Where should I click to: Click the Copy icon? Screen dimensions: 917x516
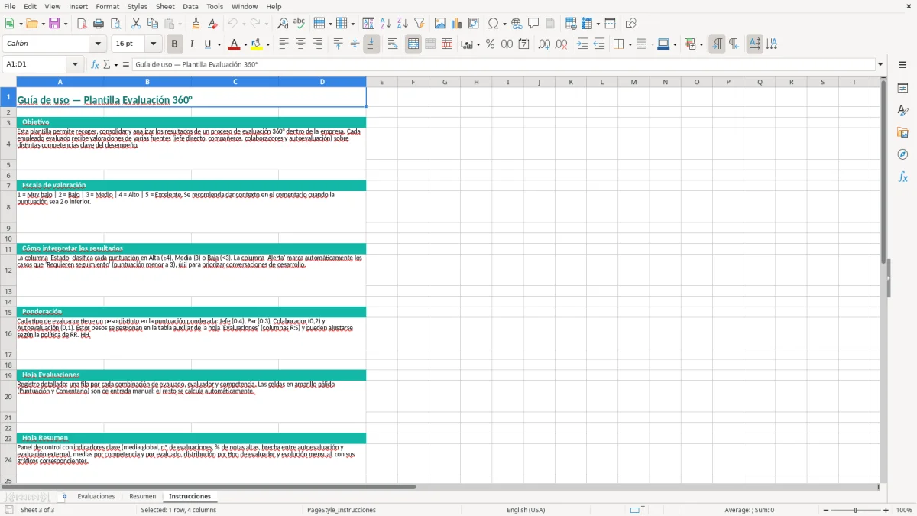click(x=153, y=24)
